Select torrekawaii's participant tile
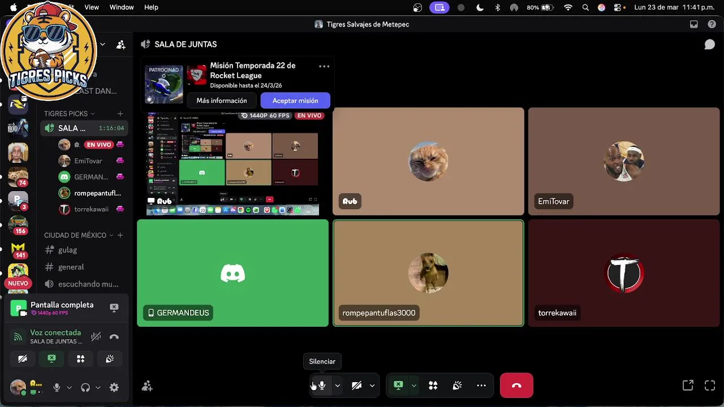 [624, 273]
